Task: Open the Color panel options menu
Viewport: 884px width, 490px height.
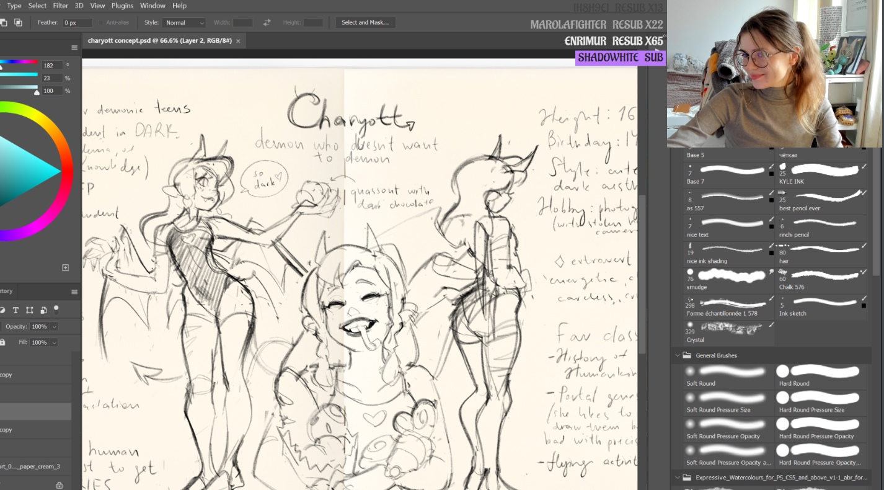Action: 74,48
